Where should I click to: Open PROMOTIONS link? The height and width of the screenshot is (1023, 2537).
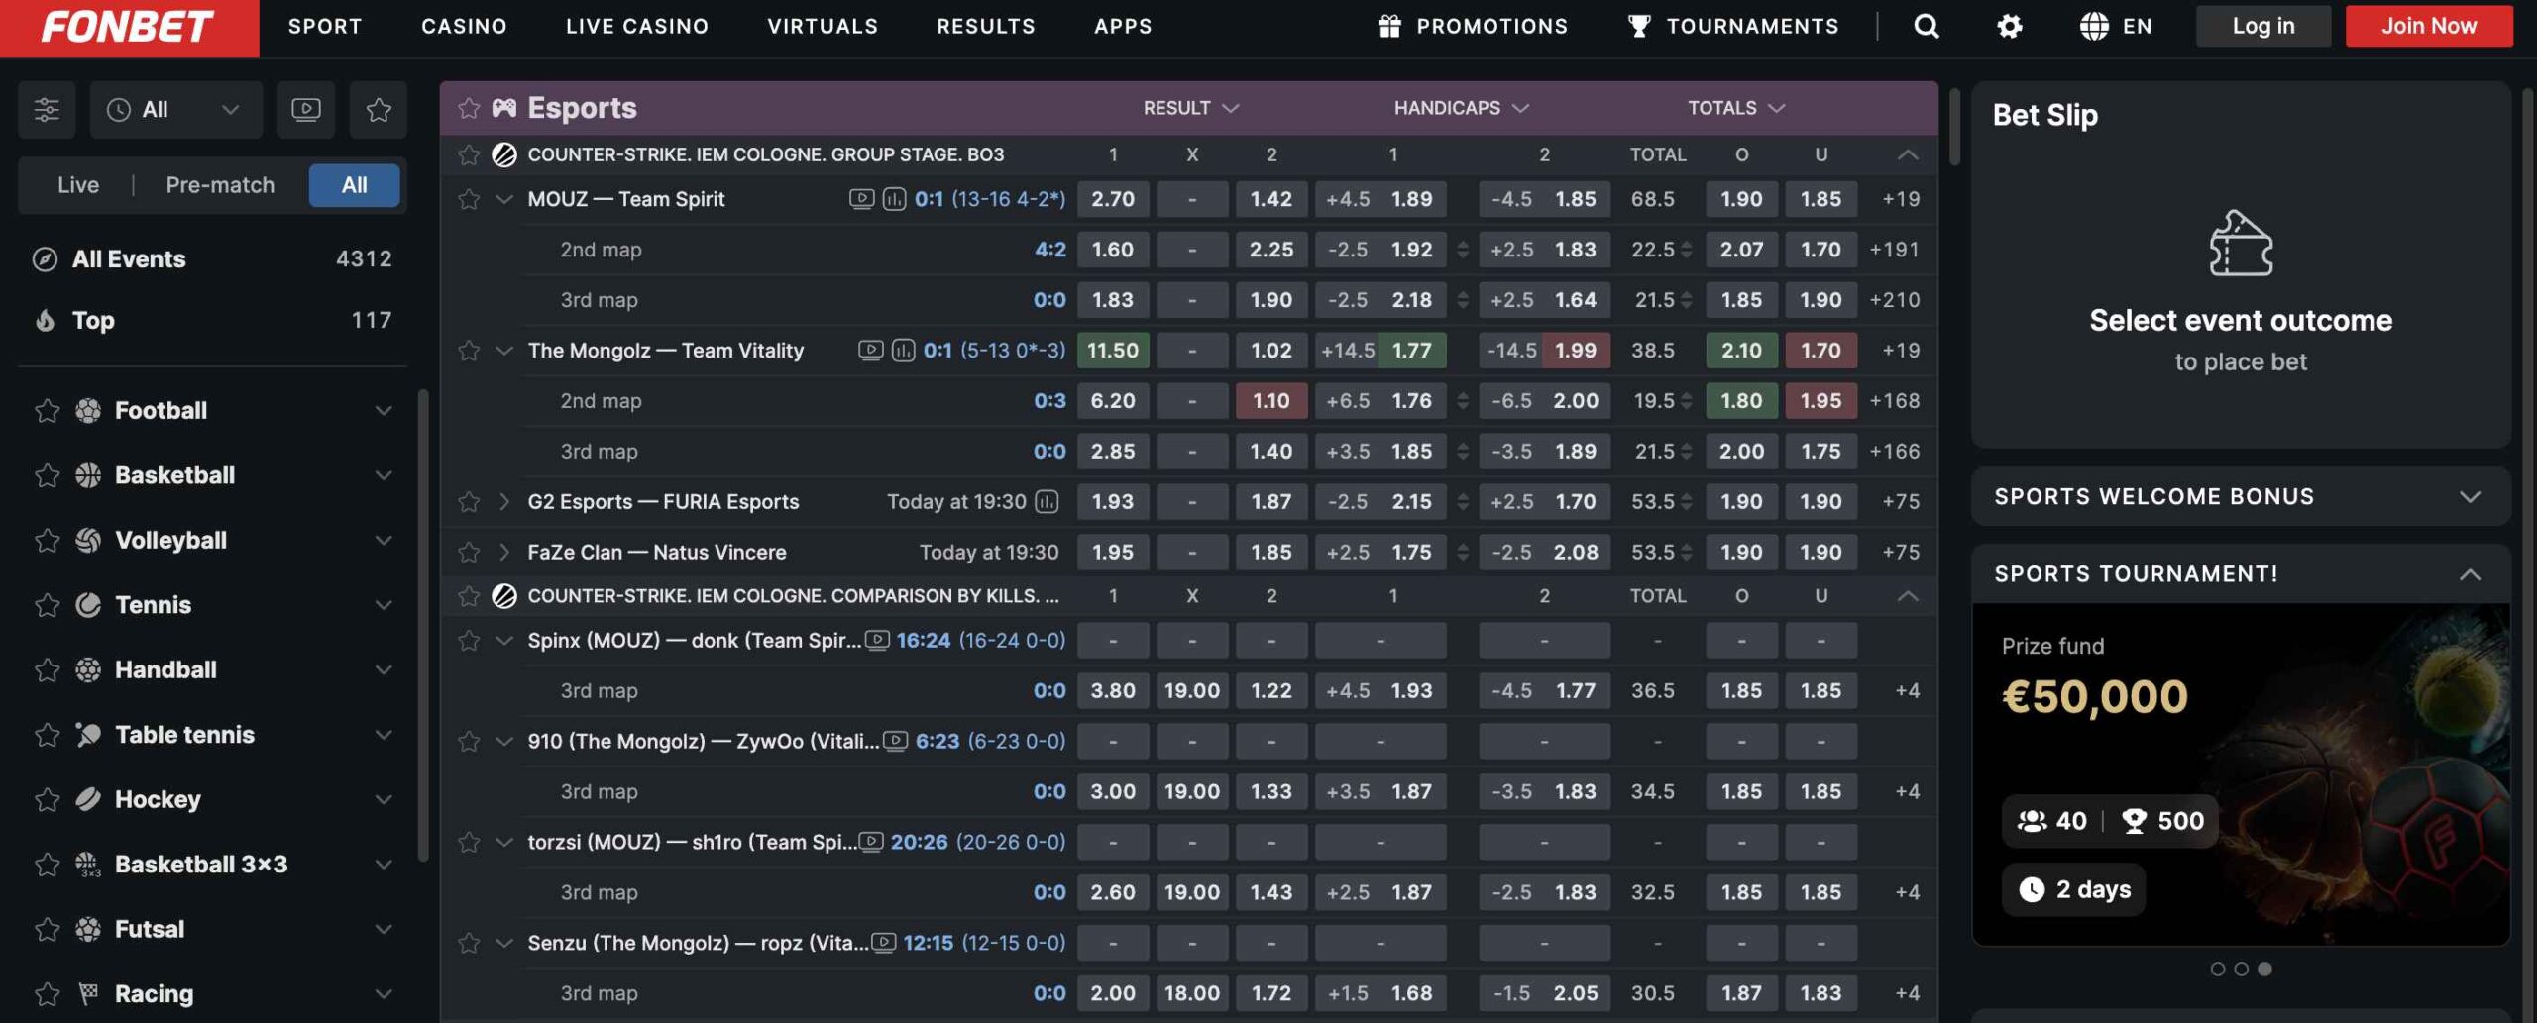pos(1473,27)
